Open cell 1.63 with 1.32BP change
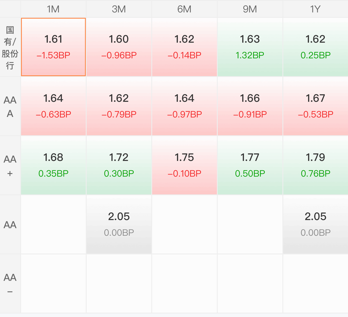The width and height of the screenshot is (348, 317). pos(250,47)
